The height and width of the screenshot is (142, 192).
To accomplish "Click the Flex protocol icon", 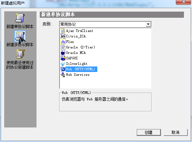I will pos(63,42).
